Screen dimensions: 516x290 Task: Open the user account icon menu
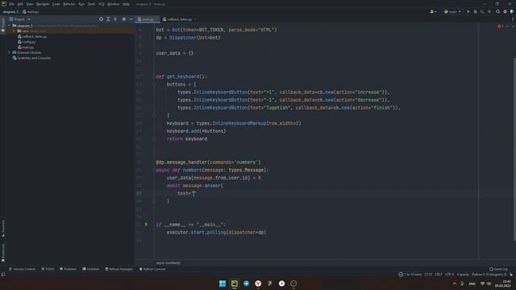(433, 11)
